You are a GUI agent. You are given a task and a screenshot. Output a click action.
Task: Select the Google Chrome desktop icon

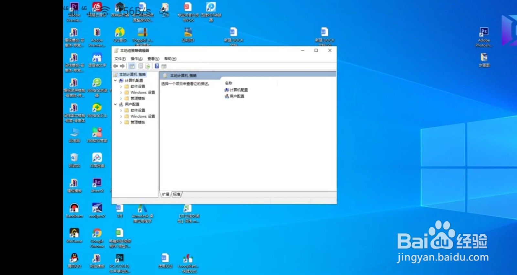click(97, 239)
